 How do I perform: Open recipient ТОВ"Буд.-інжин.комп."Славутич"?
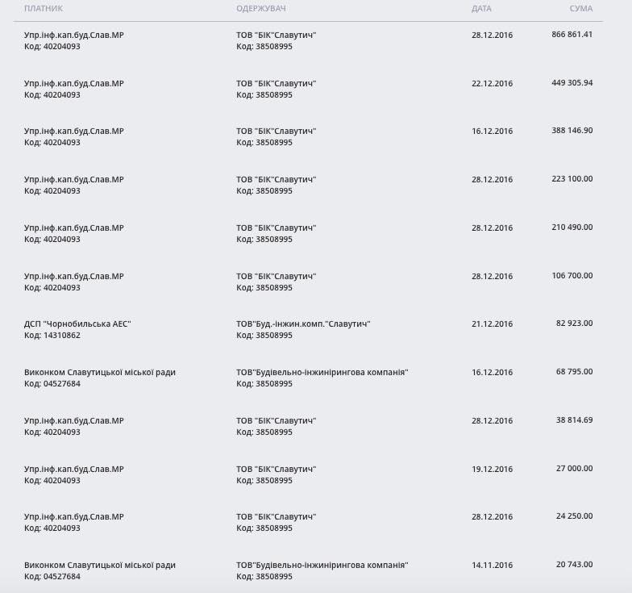303,324
